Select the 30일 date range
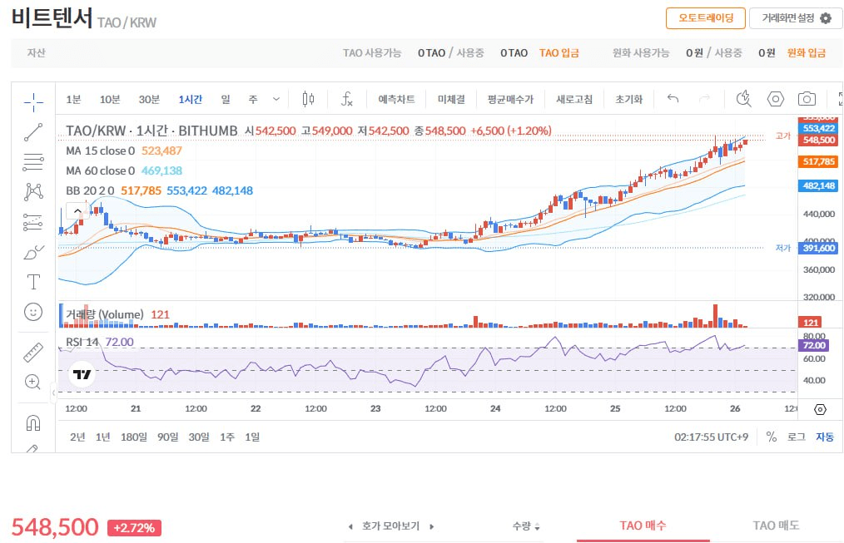The width and height of the screenshot is (844, 543). pos(199,437)
